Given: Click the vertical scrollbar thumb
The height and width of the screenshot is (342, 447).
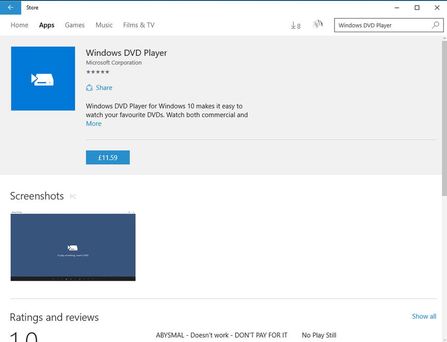Looking at the screenshot, I should pyautogui.click(x=444, y=118).
